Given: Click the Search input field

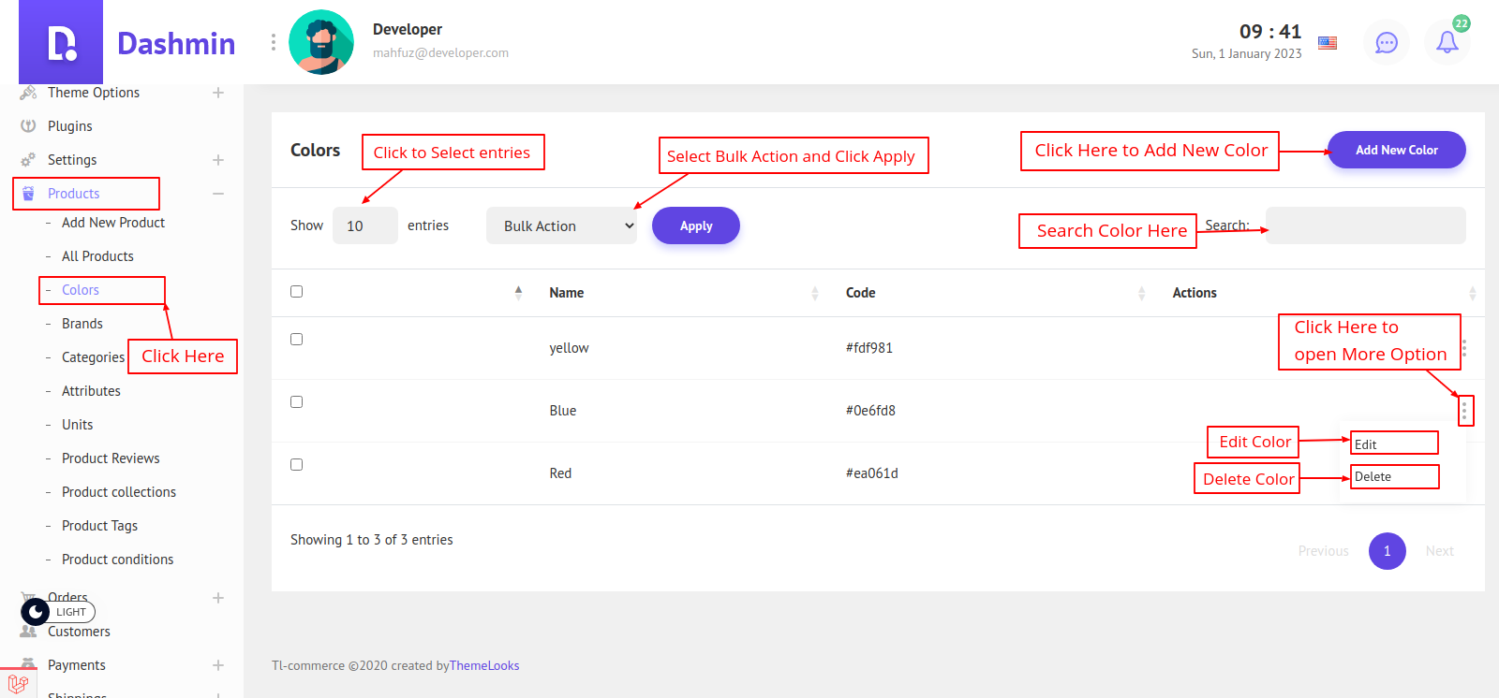Looking at the screenshot, I should (1365, 225).
